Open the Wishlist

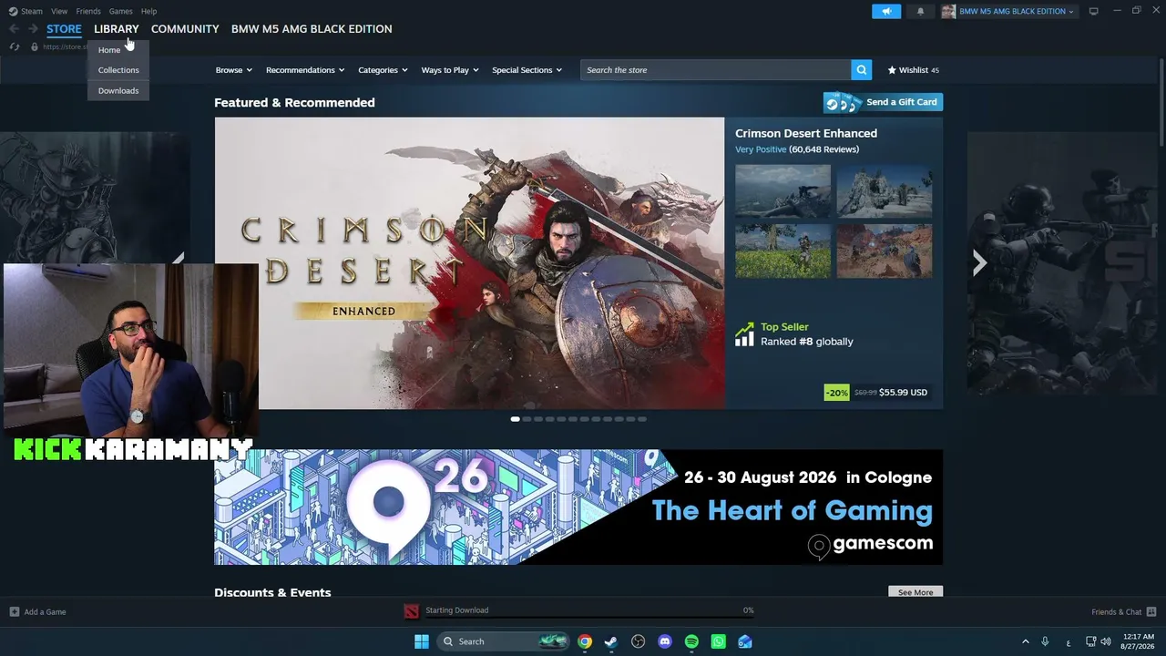pyautogui.click(x=913, y=70)
